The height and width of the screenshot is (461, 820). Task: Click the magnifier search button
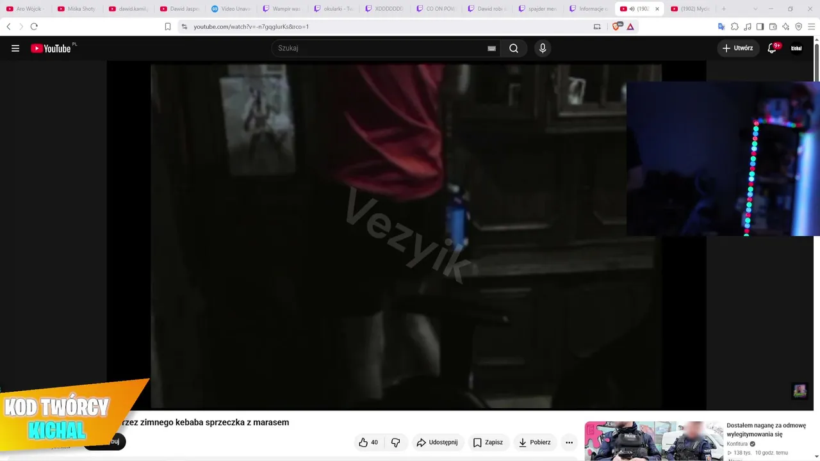[514, 48]
